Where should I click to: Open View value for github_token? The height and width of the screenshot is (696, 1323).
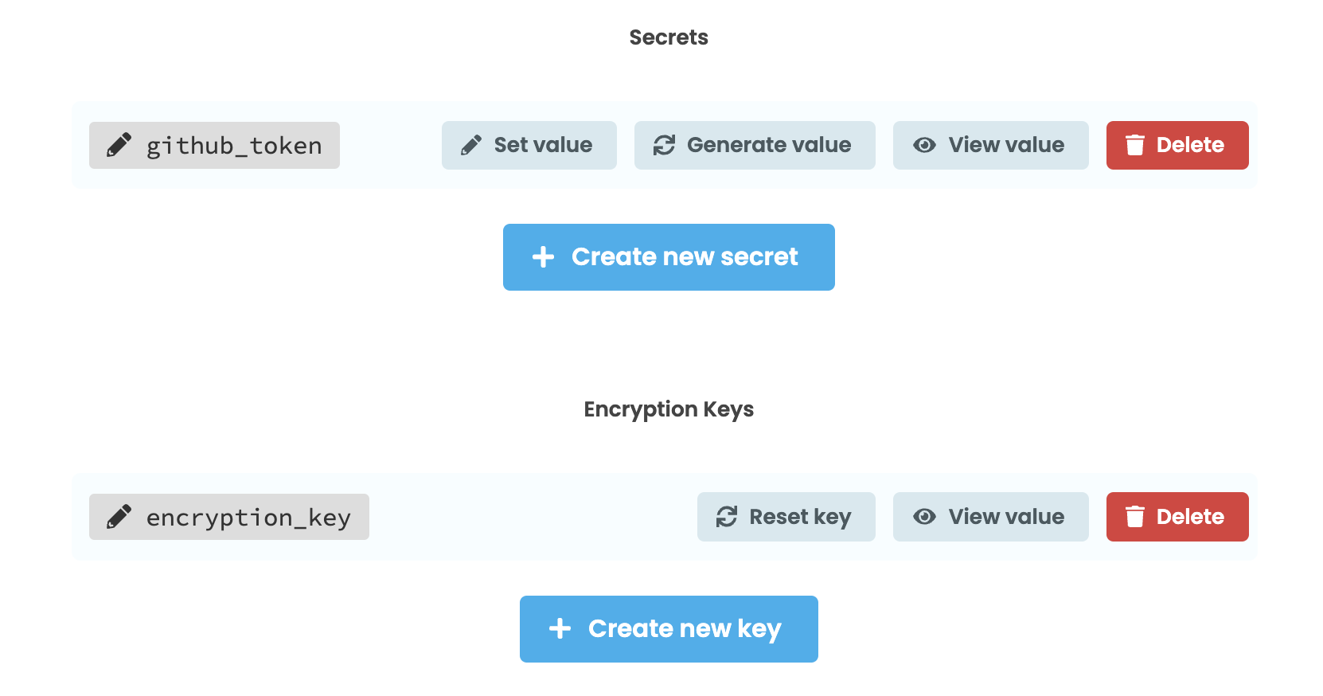[990, 145]
